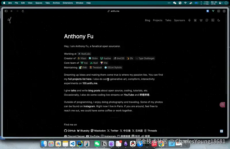The image size is (230, 149).
Task: Click the antfu.me address bar
Action: [x=113, y=11]
